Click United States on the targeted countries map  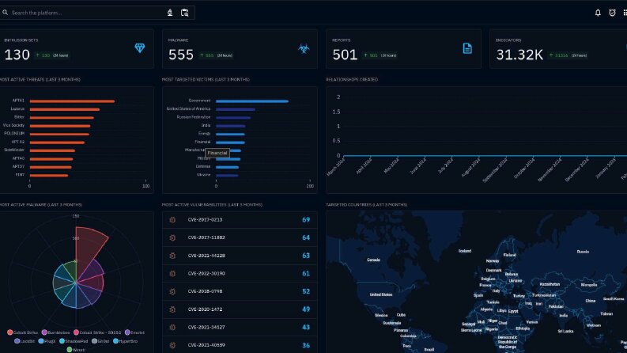381,294
